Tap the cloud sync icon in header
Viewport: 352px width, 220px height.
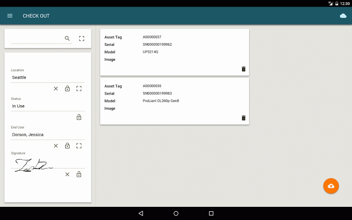click(343, 16)
